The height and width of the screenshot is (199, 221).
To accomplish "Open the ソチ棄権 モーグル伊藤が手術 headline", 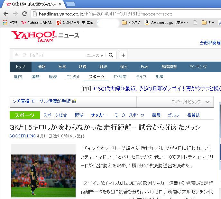I will point(41,101).
